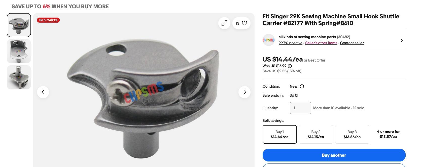The width and height of the screenshot is (421, 167).
Task: Open the Condition info icon beside New
Action: (x=302, y=86)
